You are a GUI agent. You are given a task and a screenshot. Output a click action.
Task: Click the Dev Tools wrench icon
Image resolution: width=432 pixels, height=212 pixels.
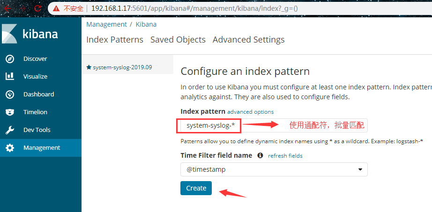[10, 130]
